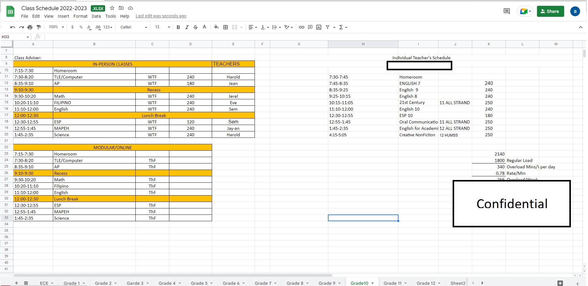This screenshot has width=588, height=286.
Task: Open the Help menu
Action: 125,16
